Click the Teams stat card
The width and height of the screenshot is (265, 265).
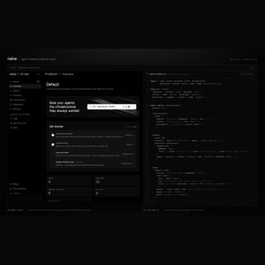pos(69,180)
